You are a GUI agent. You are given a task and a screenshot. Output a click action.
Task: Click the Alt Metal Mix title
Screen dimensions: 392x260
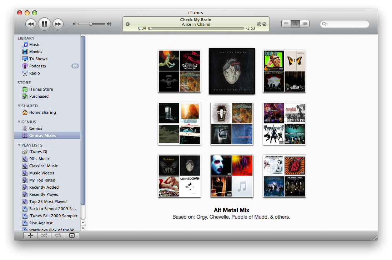(231, 210)
